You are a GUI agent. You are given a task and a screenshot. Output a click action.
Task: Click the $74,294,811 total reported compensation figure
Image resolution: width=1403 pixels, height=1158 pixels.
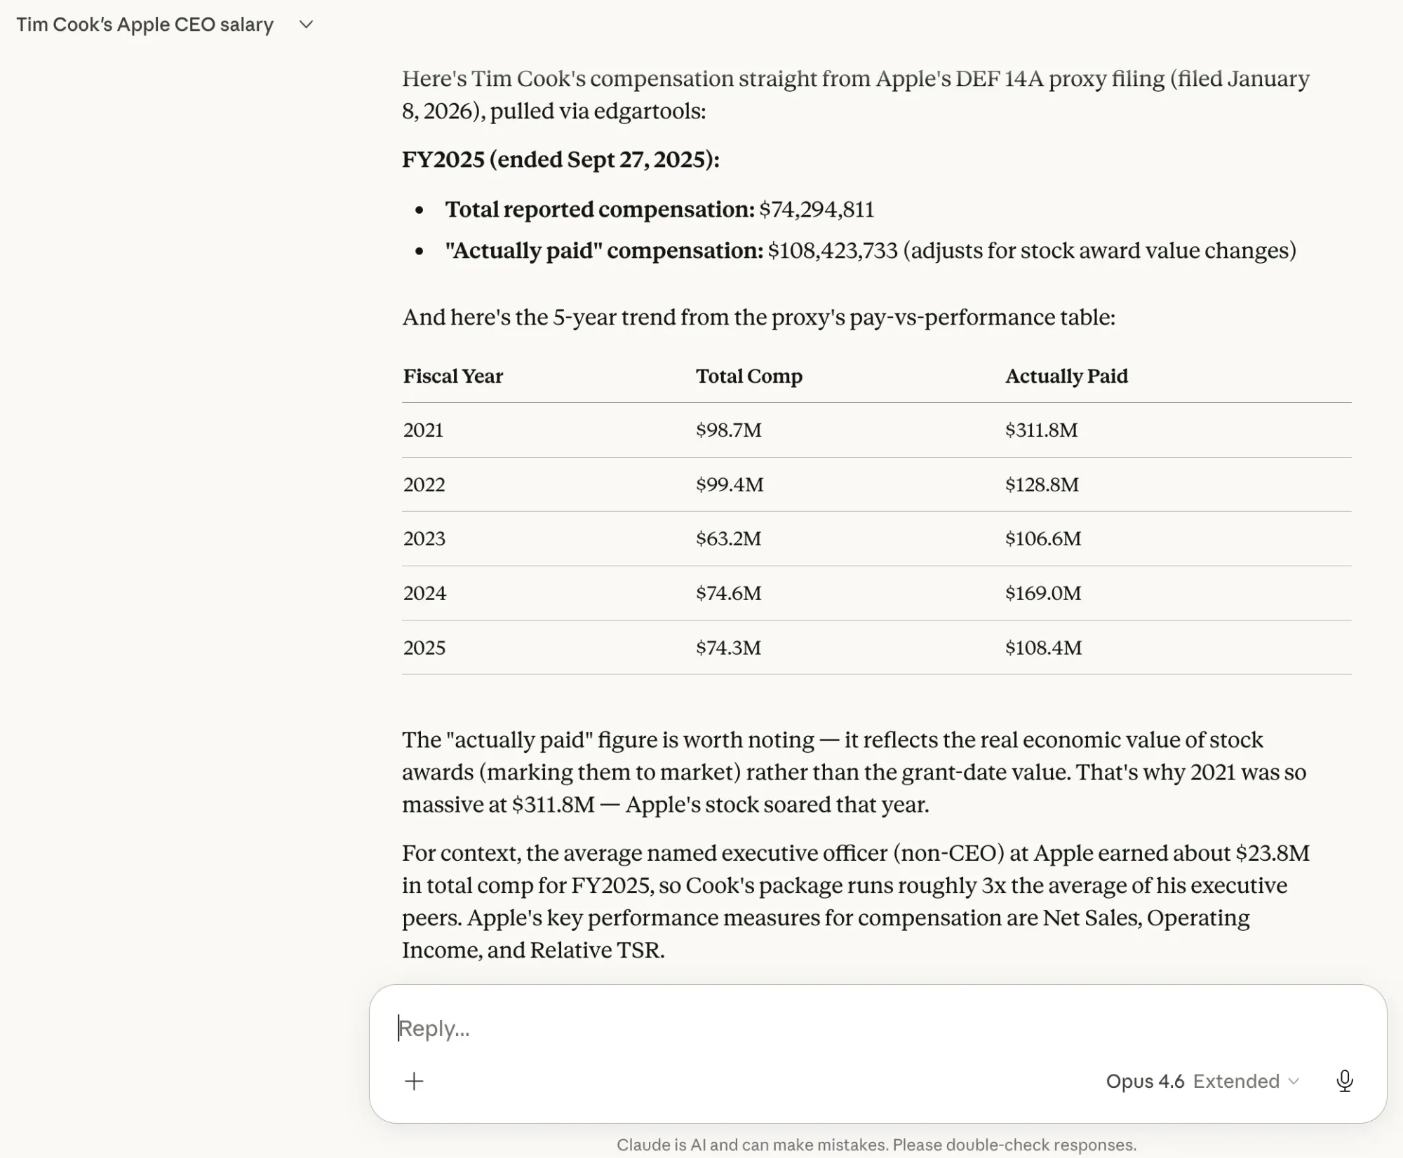pyautogui.click(x=817, y=210)
